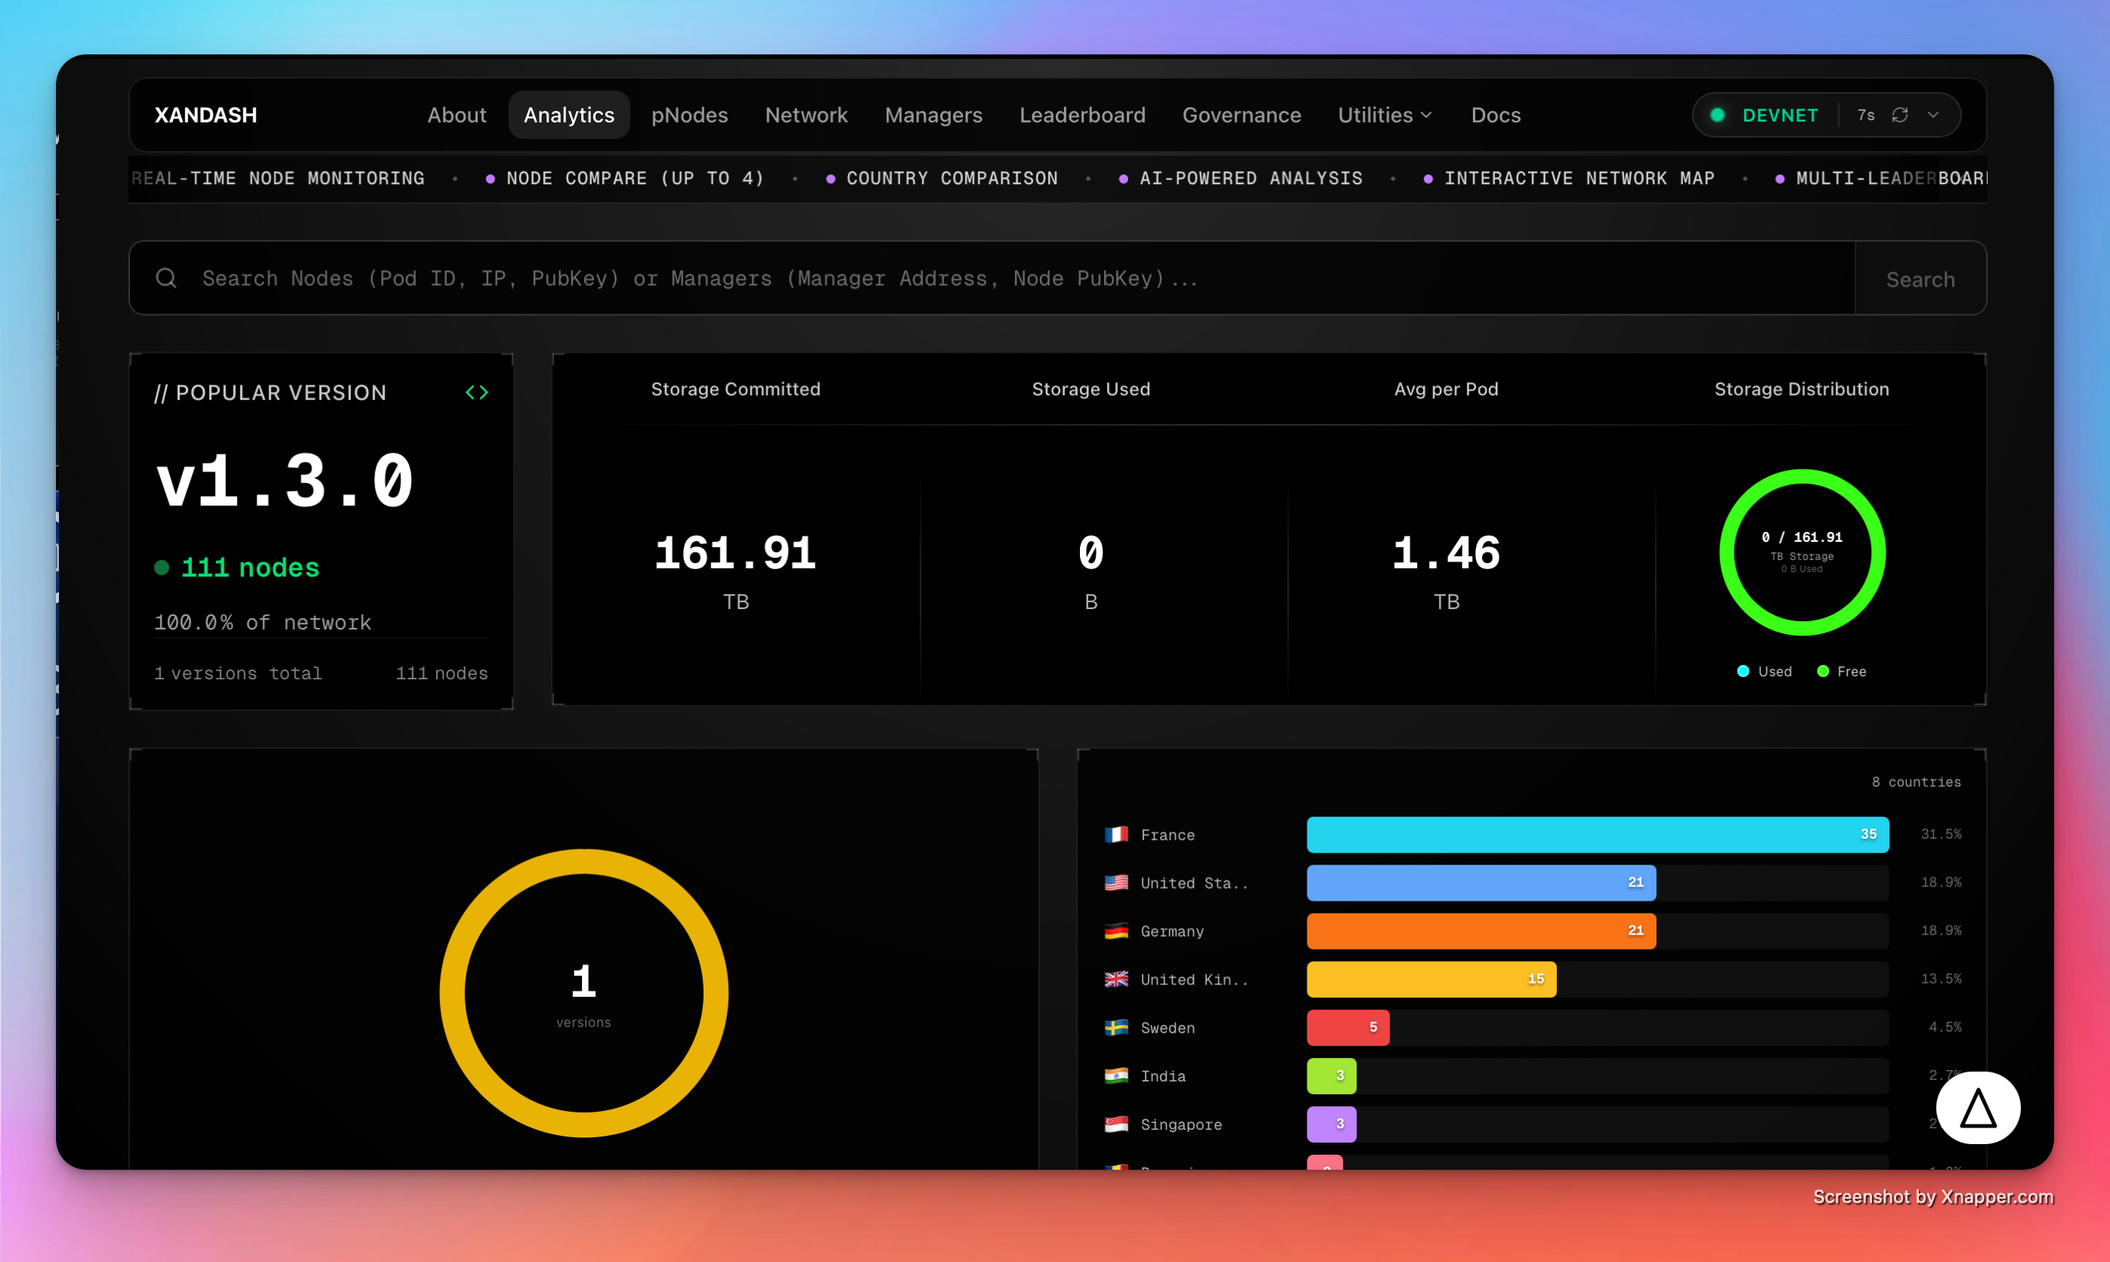Screen dimensions: 2110x1262
Task: Click the Germany flag icon
Action: point(1117,931)
